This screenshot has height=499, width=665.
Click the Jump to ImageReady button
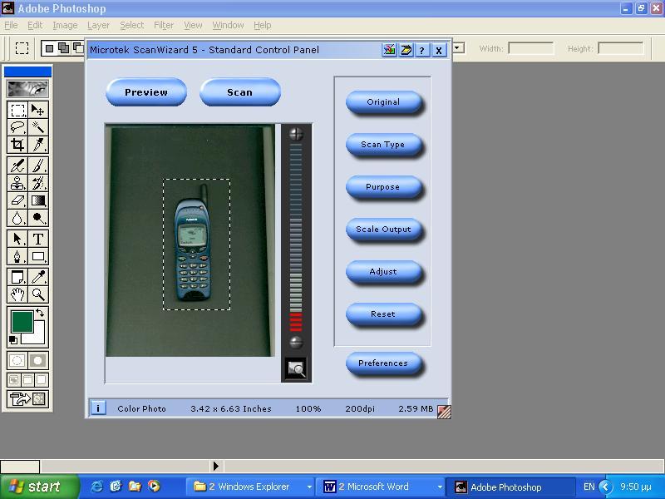click(27, 399)
